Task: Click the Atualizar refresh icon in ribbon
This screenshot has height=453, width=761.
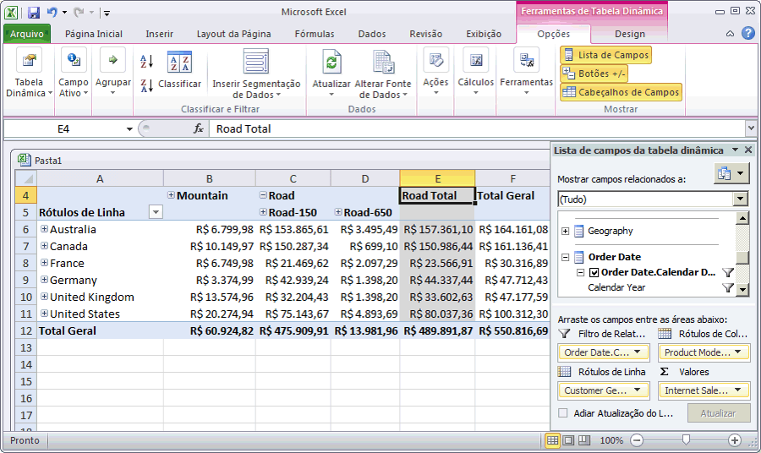Action: [331, 63]
